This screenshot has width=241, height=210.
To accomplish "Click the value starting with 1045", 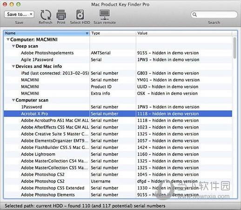I will tap(168, 175).
